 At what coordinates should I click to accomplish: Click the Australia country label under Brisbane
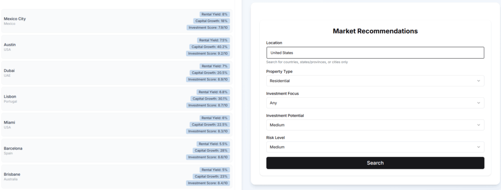(11, 179)
